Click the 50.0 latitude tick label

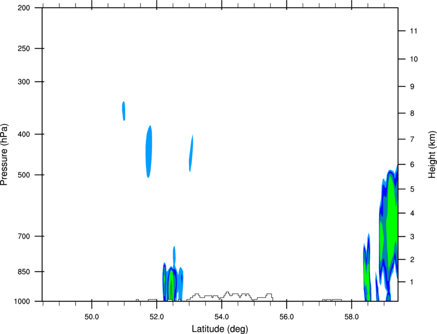point(92,317)
